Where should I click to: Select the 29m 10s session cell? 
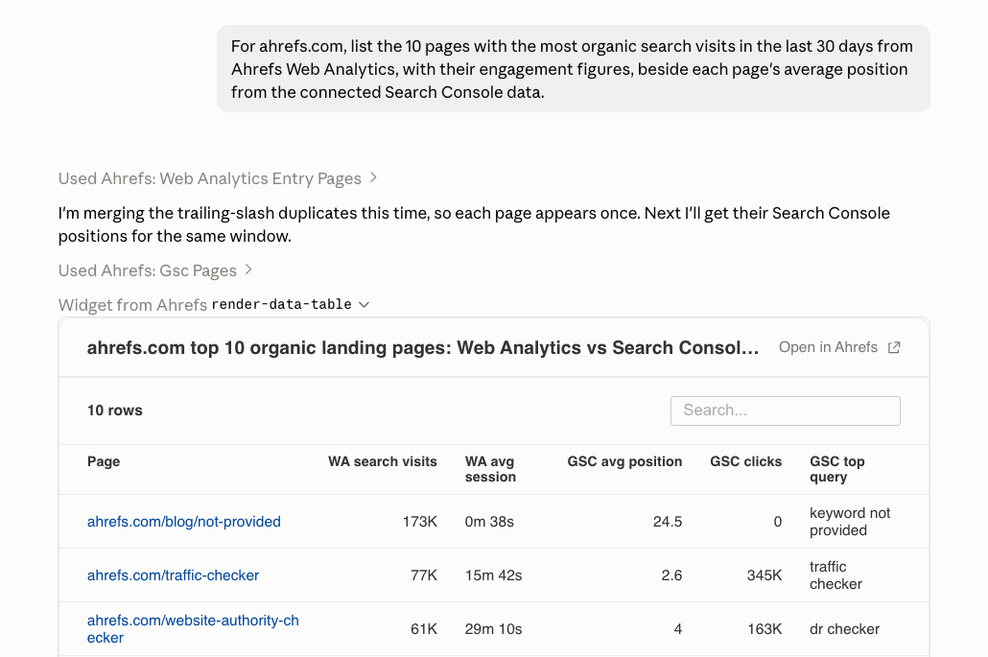tap(493, 628)
